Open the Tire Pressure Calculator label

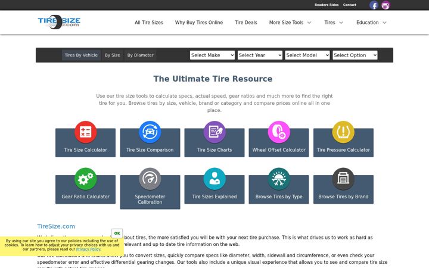(x=343, y=150)
